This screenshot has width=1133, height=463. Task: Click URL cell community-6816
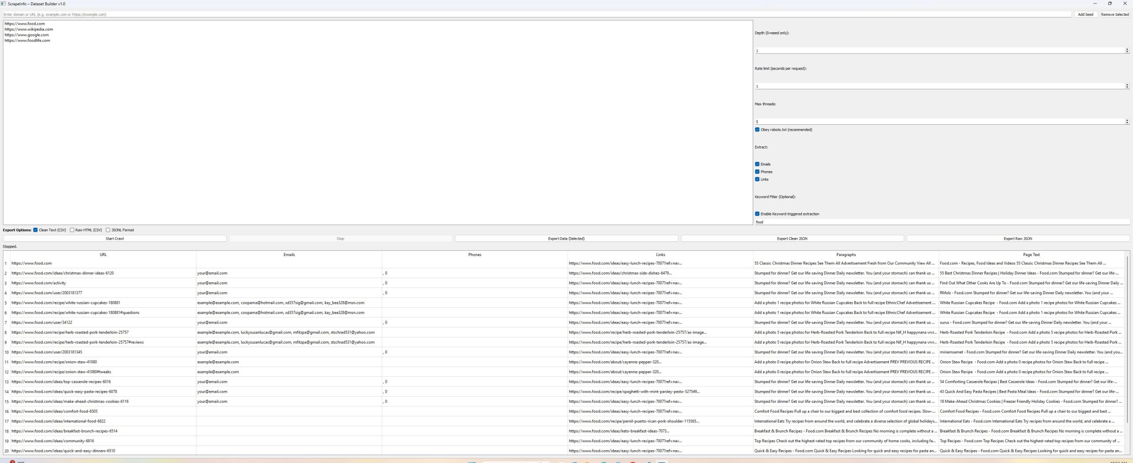click(x=103, y=441)
